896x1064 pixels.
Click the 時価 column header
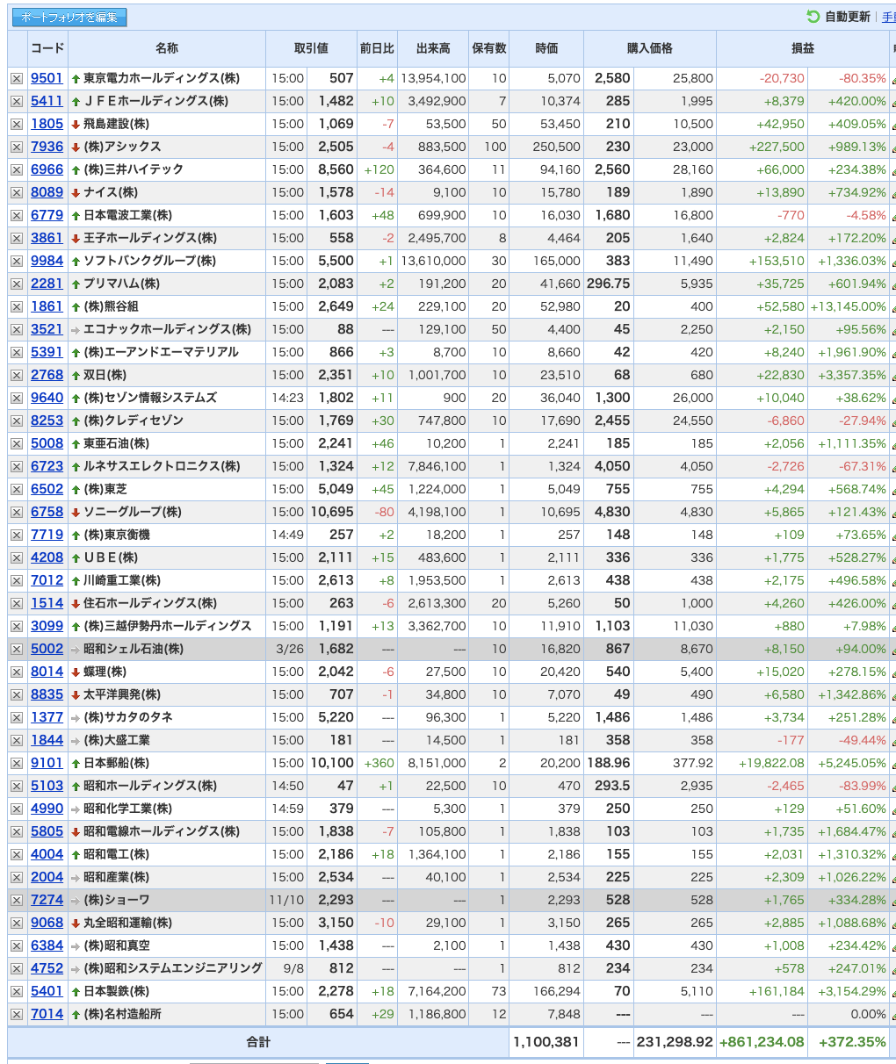[x=546, y=48]
